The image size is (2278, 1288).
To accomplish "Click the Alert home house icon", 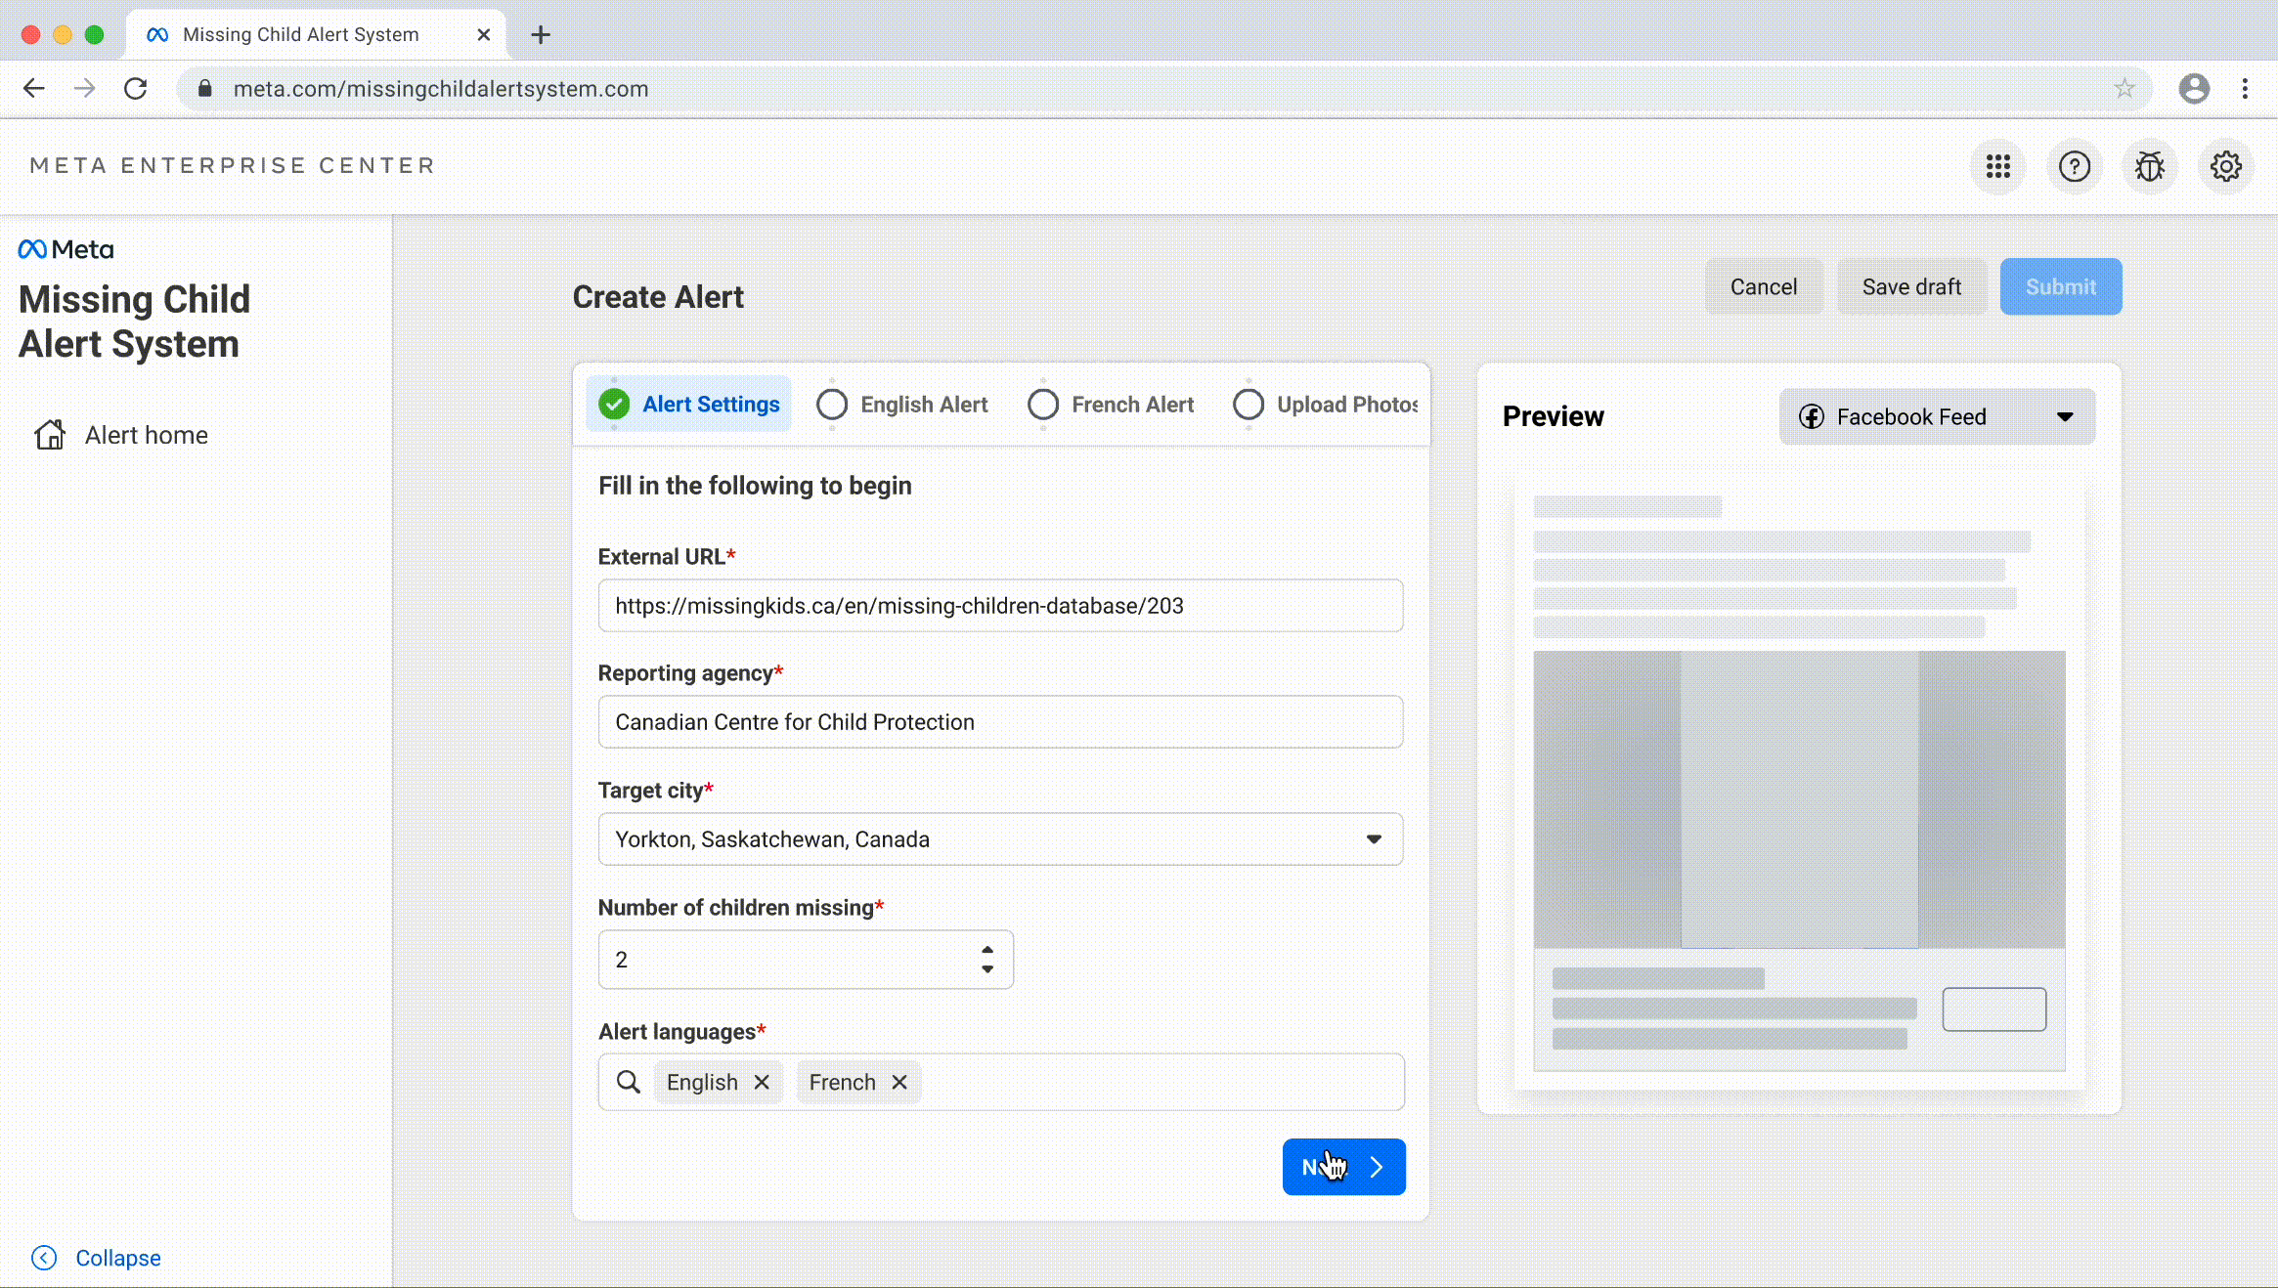I will [x=50, y=435].
